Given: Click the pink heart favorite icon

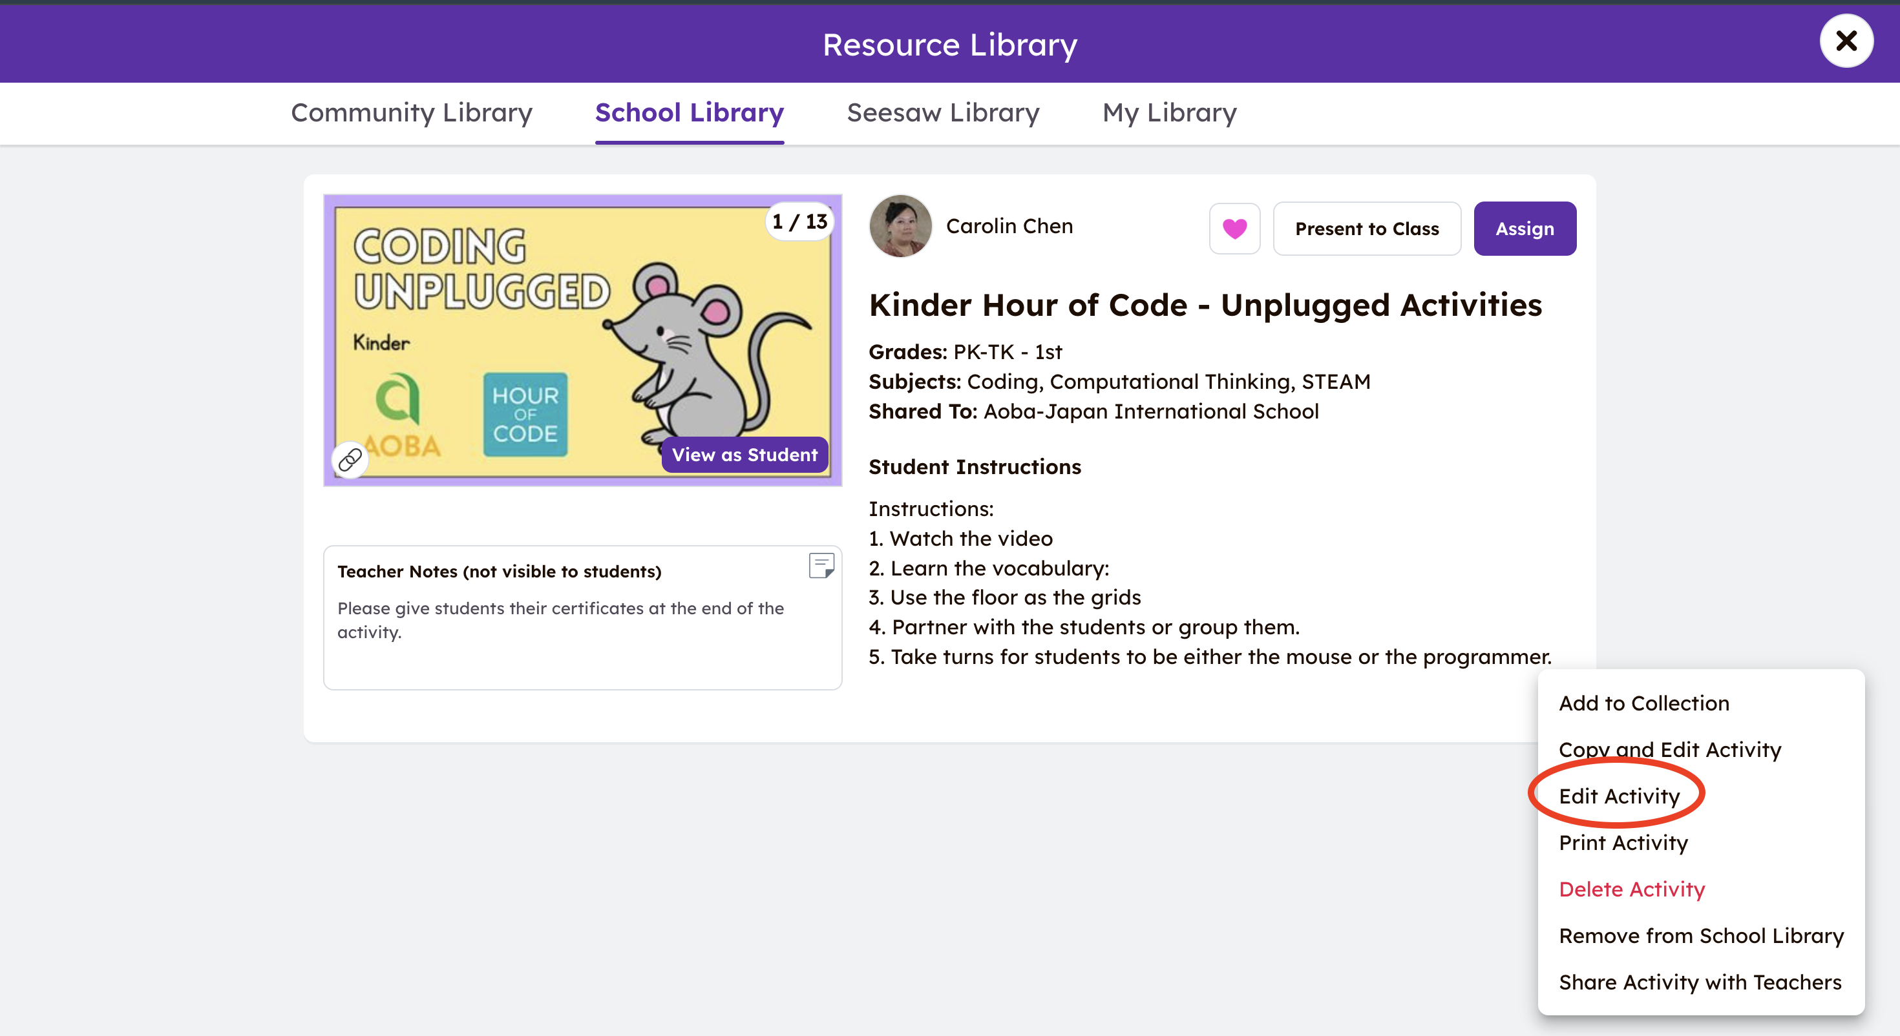Looking at the screenshot, I should [1234, 229].
